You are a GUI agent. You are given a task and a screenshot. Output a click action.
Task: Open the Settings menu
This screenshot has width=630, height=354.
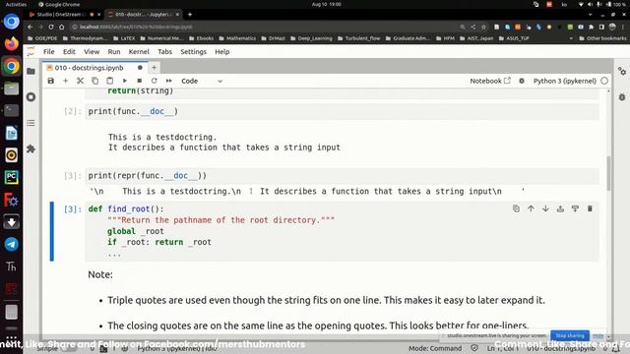(193, 52)
